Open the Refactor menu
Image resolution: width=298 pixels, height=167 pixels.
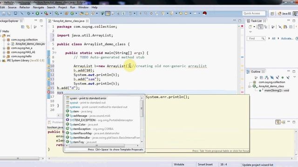pos(25,7)
